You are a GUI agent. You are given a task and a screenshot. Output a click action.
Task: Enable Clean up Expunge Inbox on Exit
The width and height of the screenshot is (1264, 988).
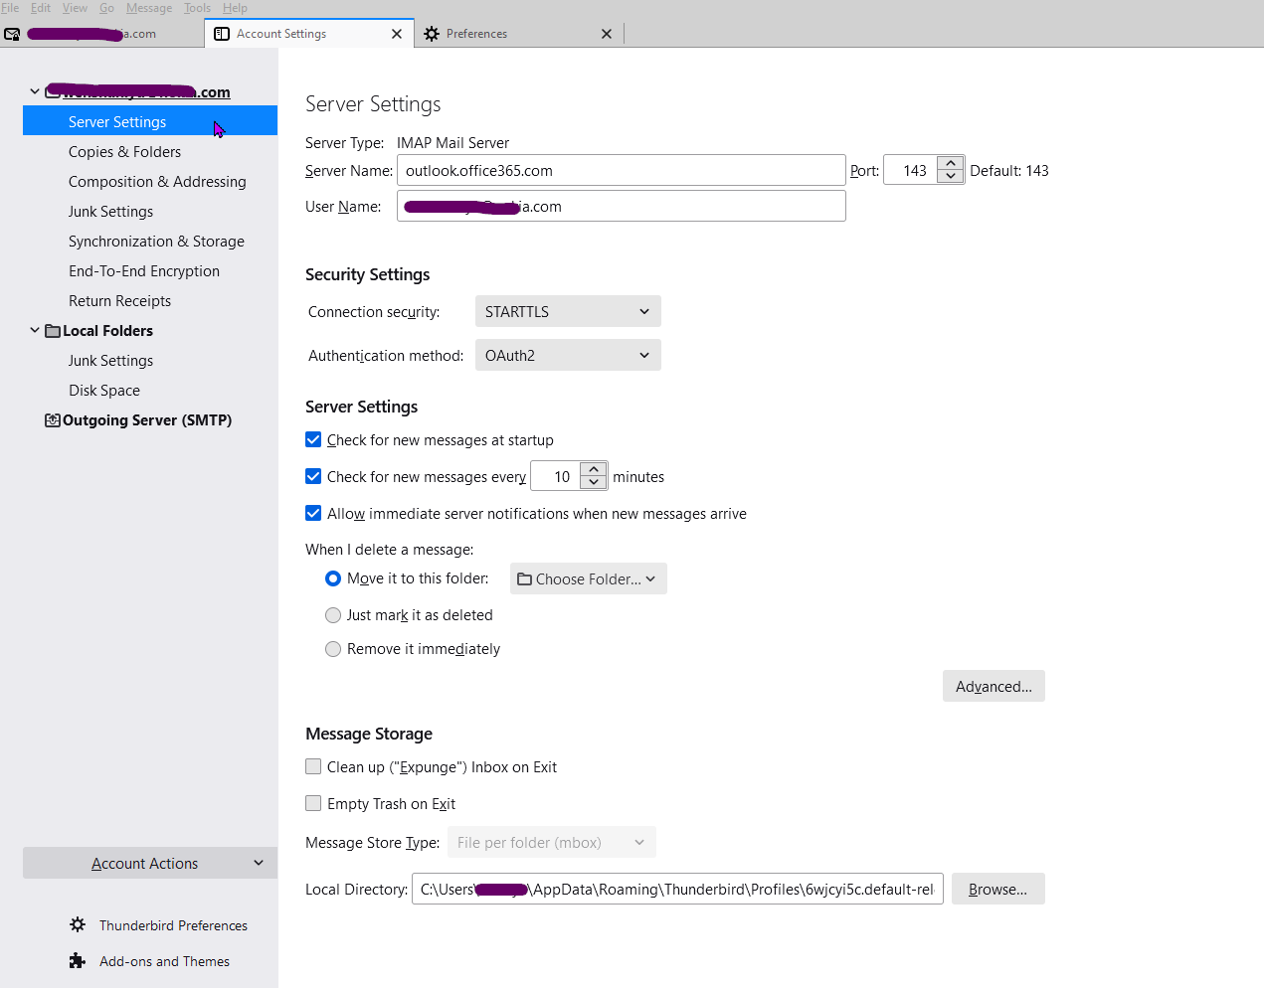tap(313, 766)
